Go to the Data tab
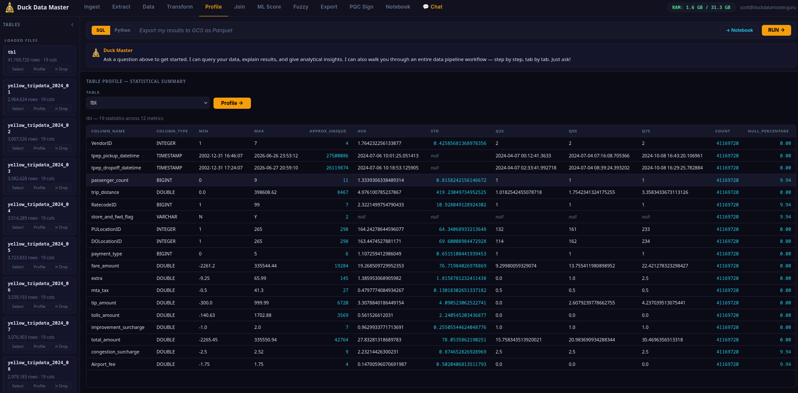This screenshot has height=393, width=798. (x=148, y=7)
